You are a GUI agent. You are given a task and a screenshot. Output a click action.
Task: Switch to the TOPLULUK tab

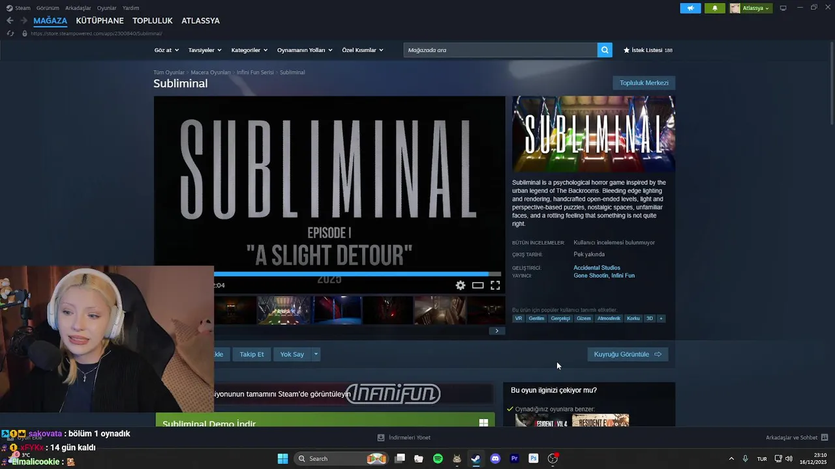pyautogui.click(x=153, y=21)
